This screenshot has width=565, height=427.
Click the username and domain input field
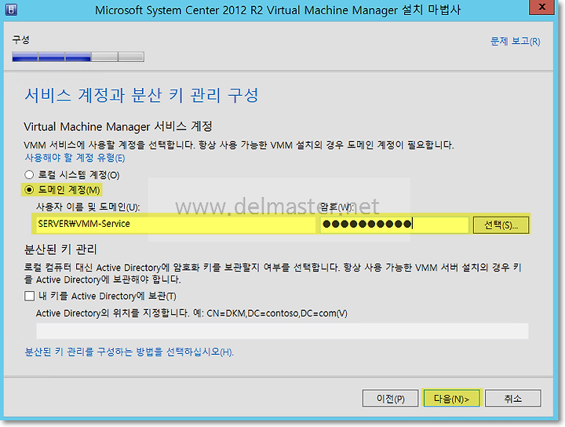pos(176,224)
